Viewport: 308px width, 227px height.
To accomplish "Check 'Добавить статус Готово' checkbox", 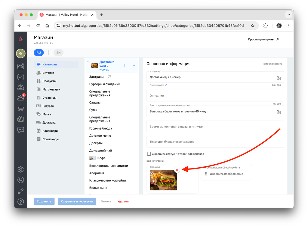I will tap(149, 154).
